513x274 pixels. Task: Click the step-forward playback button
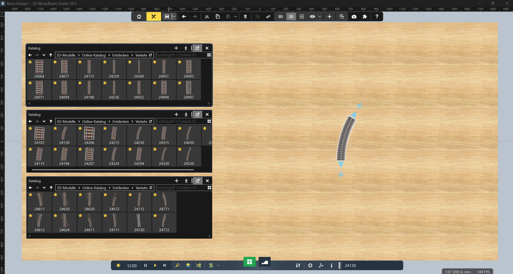[165, 265]
